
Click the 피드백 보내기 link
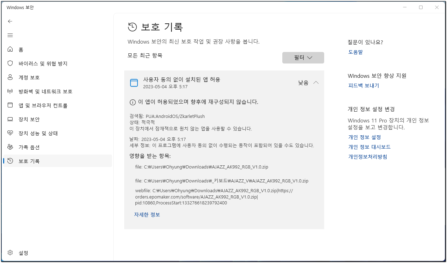click(363, 85)
